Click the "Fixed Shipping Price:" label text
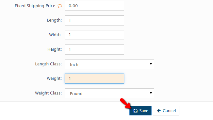213x120 pixels. 36,6
